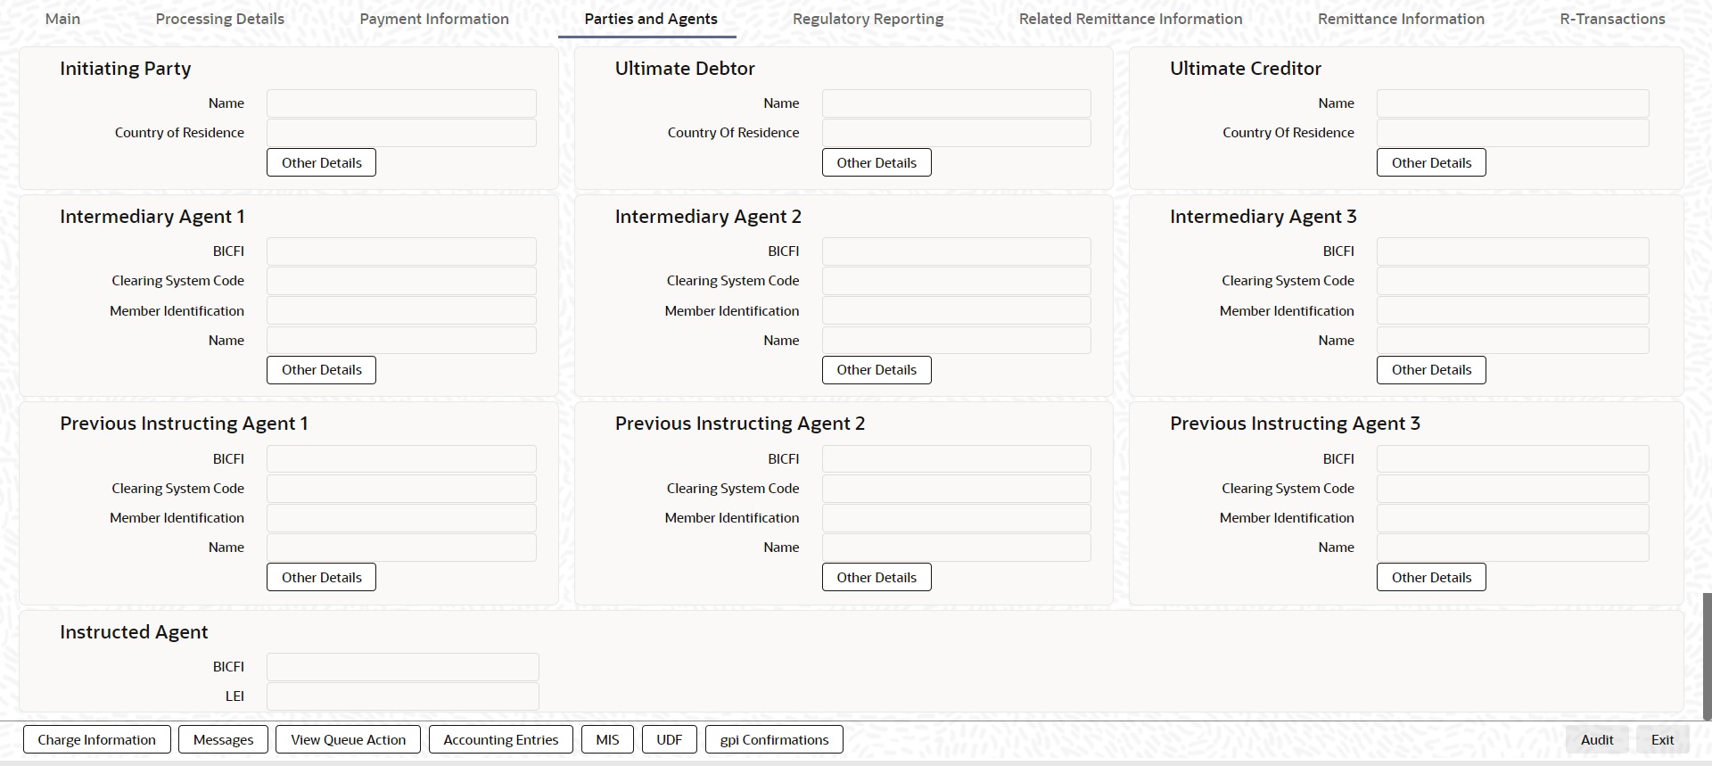Open the Payment Information tab

coord(434,19)
